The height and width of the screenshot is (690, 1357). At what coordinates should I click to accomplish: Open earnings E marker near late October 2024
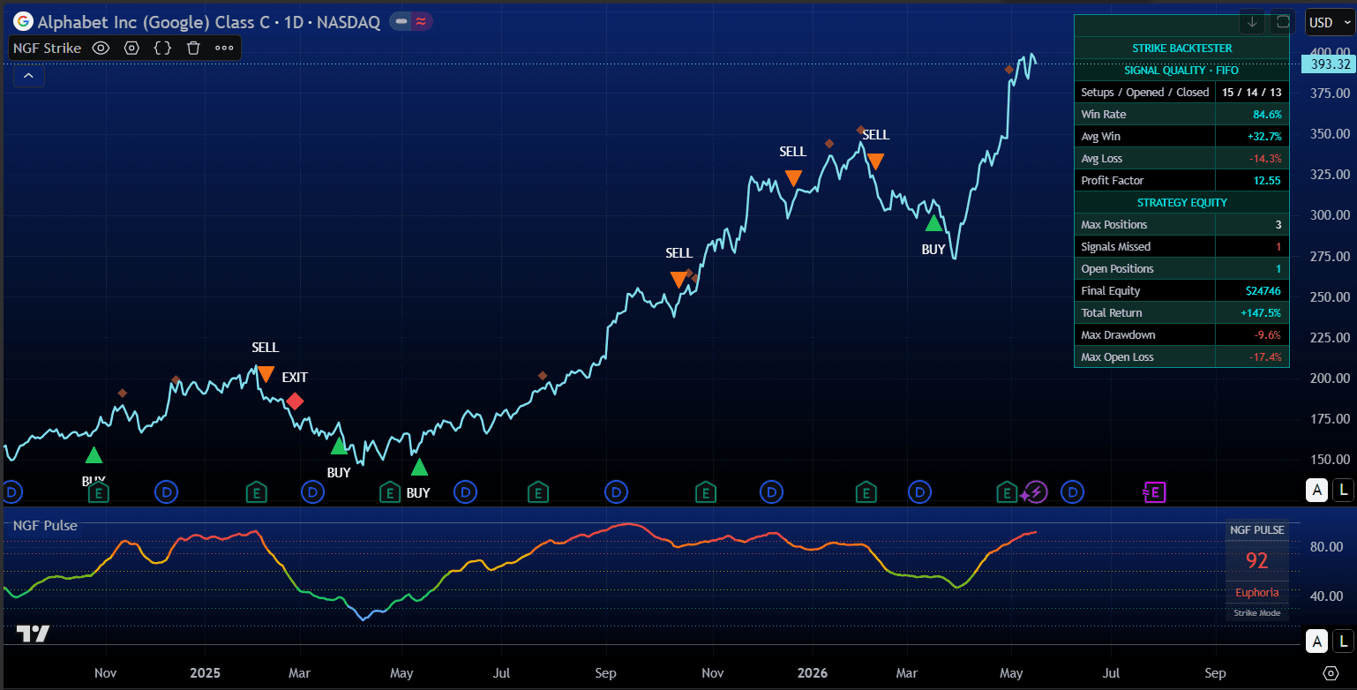pyautogui.click(x=99, y=491)
